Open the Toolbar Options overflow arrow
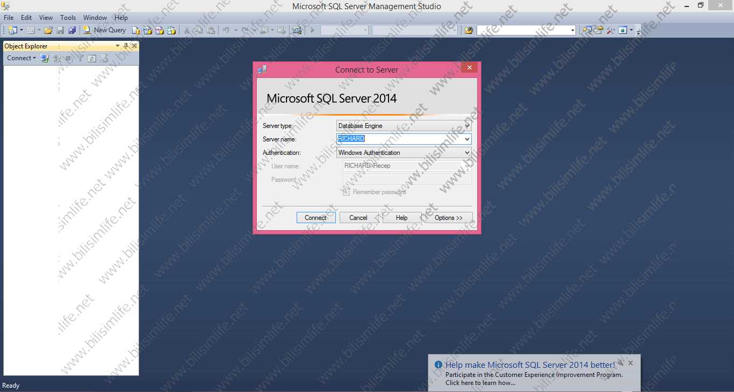734x392 pixels. (x=638, y=31)
